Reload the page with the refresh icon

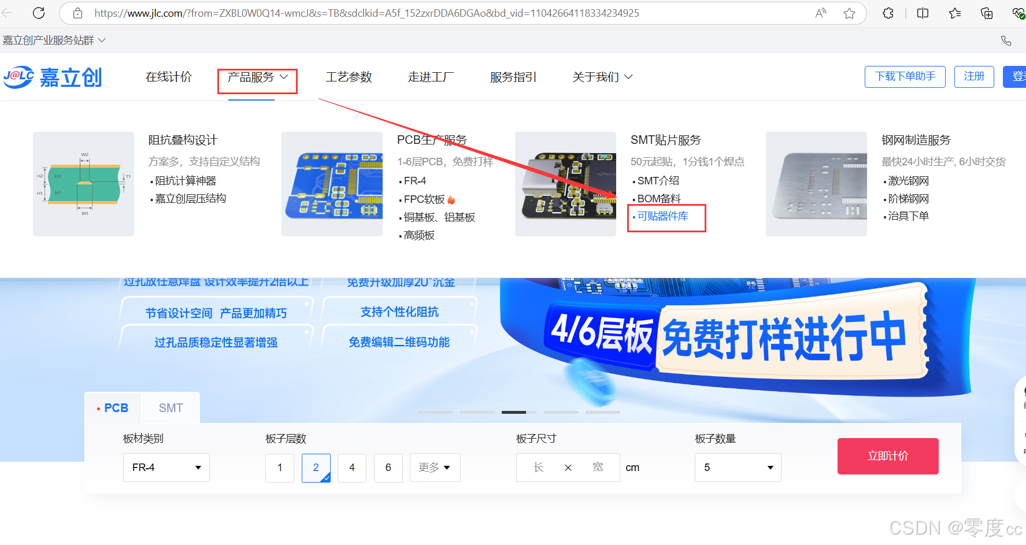point(39,13)
